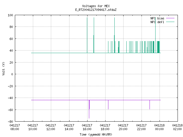
Task: Click the 'NPI bias' legend label
Action: click(x=157, y=18)
